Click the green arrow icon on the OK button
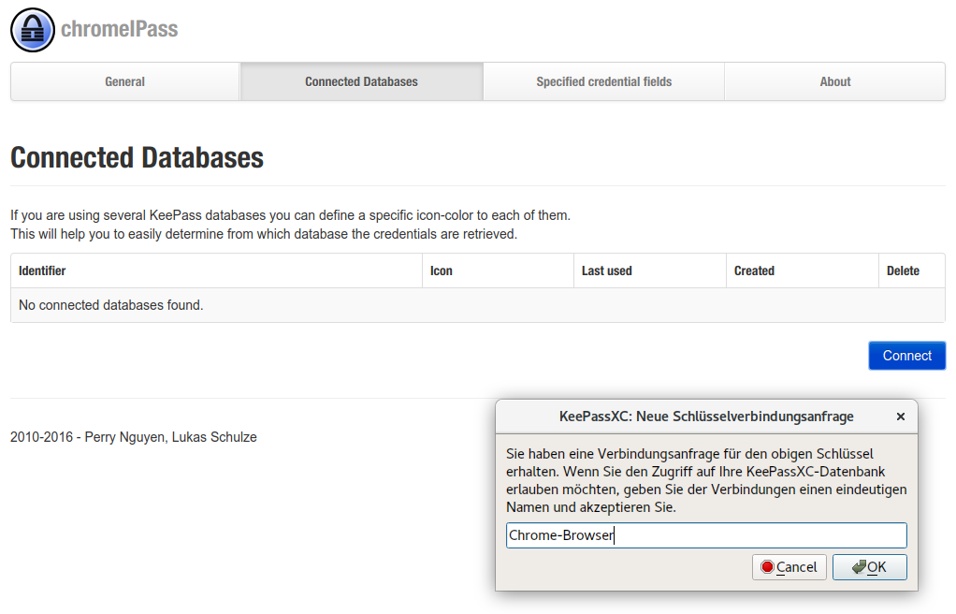Screen dimensions: 956x614 coord(859,567)
